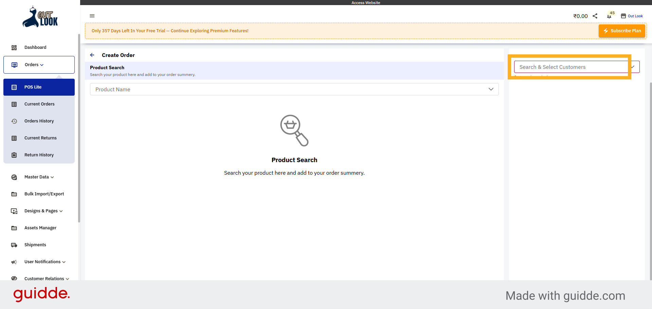Viewport: 652px width, 309px height.
Task: Select the POS Lite menu item
Action: click(x=39, y=87)
